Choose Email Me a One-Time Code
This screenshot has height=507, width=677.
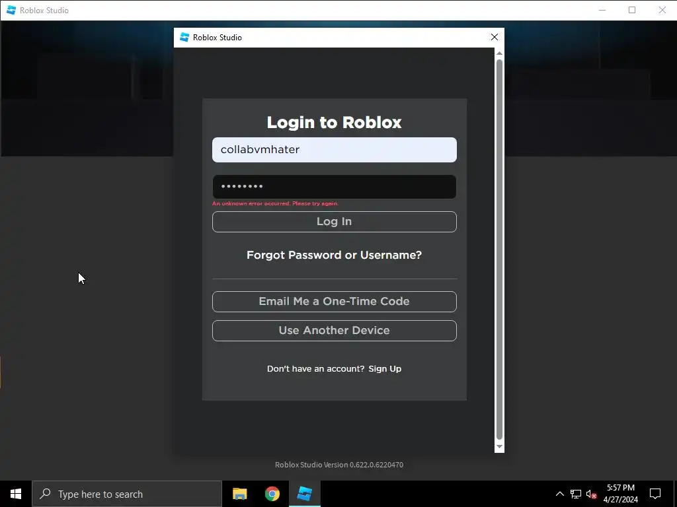334,301
